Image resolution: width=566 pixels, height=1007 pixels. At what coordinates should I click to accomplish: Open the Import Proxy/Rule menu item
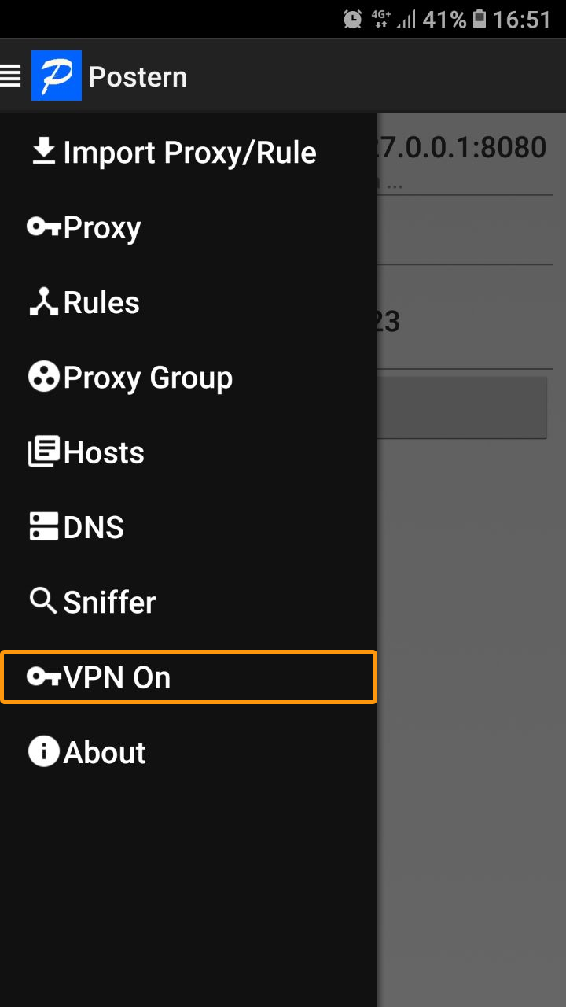tap(189, 152)
